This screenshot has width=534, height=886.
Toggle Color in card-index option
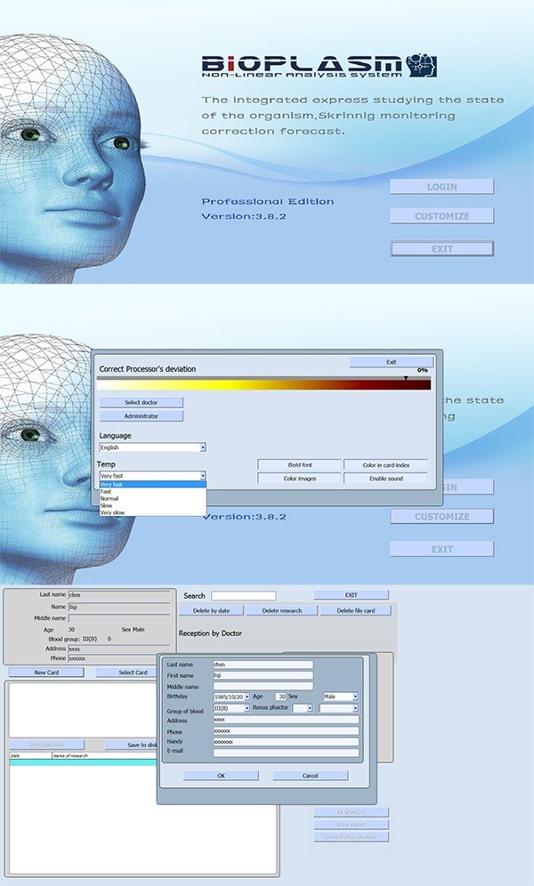[386, 465]
